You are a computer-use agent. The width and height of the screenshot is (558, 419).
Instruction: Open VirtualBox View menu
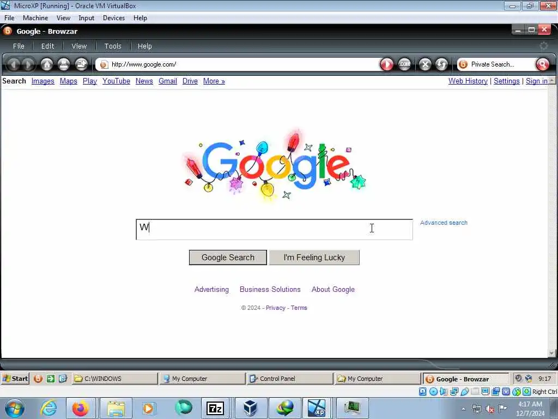click(x=63, y=18)
